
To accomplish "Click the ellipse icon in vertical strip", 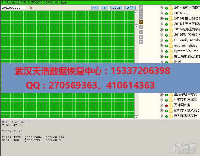I will [x=141, y=32].
